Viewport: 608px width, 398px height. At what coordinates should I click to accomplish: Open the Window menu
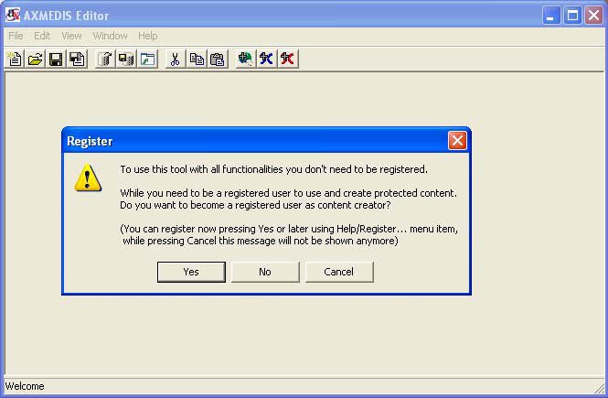110,36
